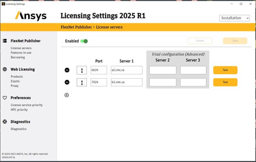Minimize the Licensing Settings window
This screenshot has height=162, width=256.
point(231,4)
